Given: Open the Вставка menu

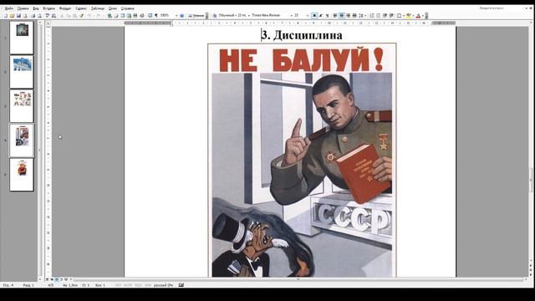Looking at the screenshot, I should [x=48, y=8].
